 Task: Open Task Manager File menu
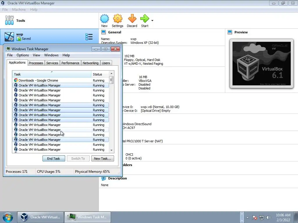(x=10, y=55)
